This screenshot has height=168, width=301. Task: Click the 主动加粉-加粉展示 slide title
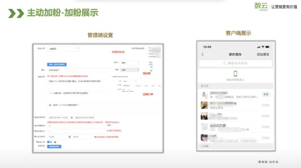coord(63,13)
